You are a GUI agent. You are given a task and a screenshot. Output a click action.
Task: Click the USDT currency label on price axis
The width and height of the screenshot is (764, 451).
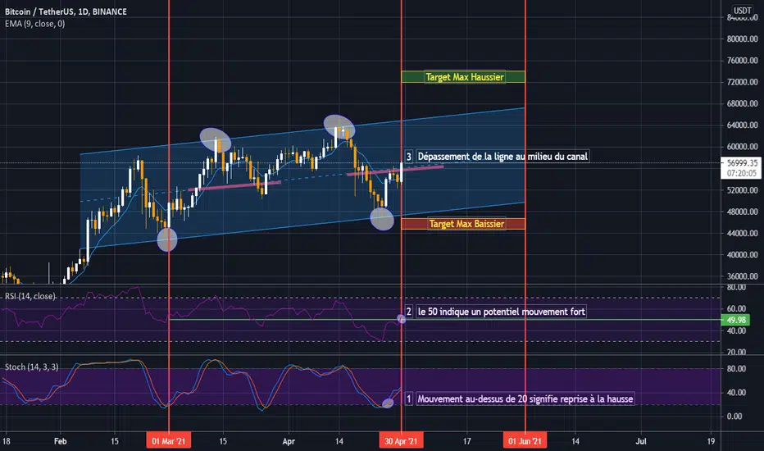[743, 10]
